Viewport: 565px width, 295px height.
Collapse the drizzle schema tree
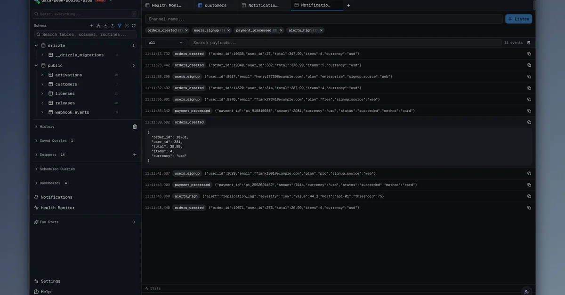[36, 46]
